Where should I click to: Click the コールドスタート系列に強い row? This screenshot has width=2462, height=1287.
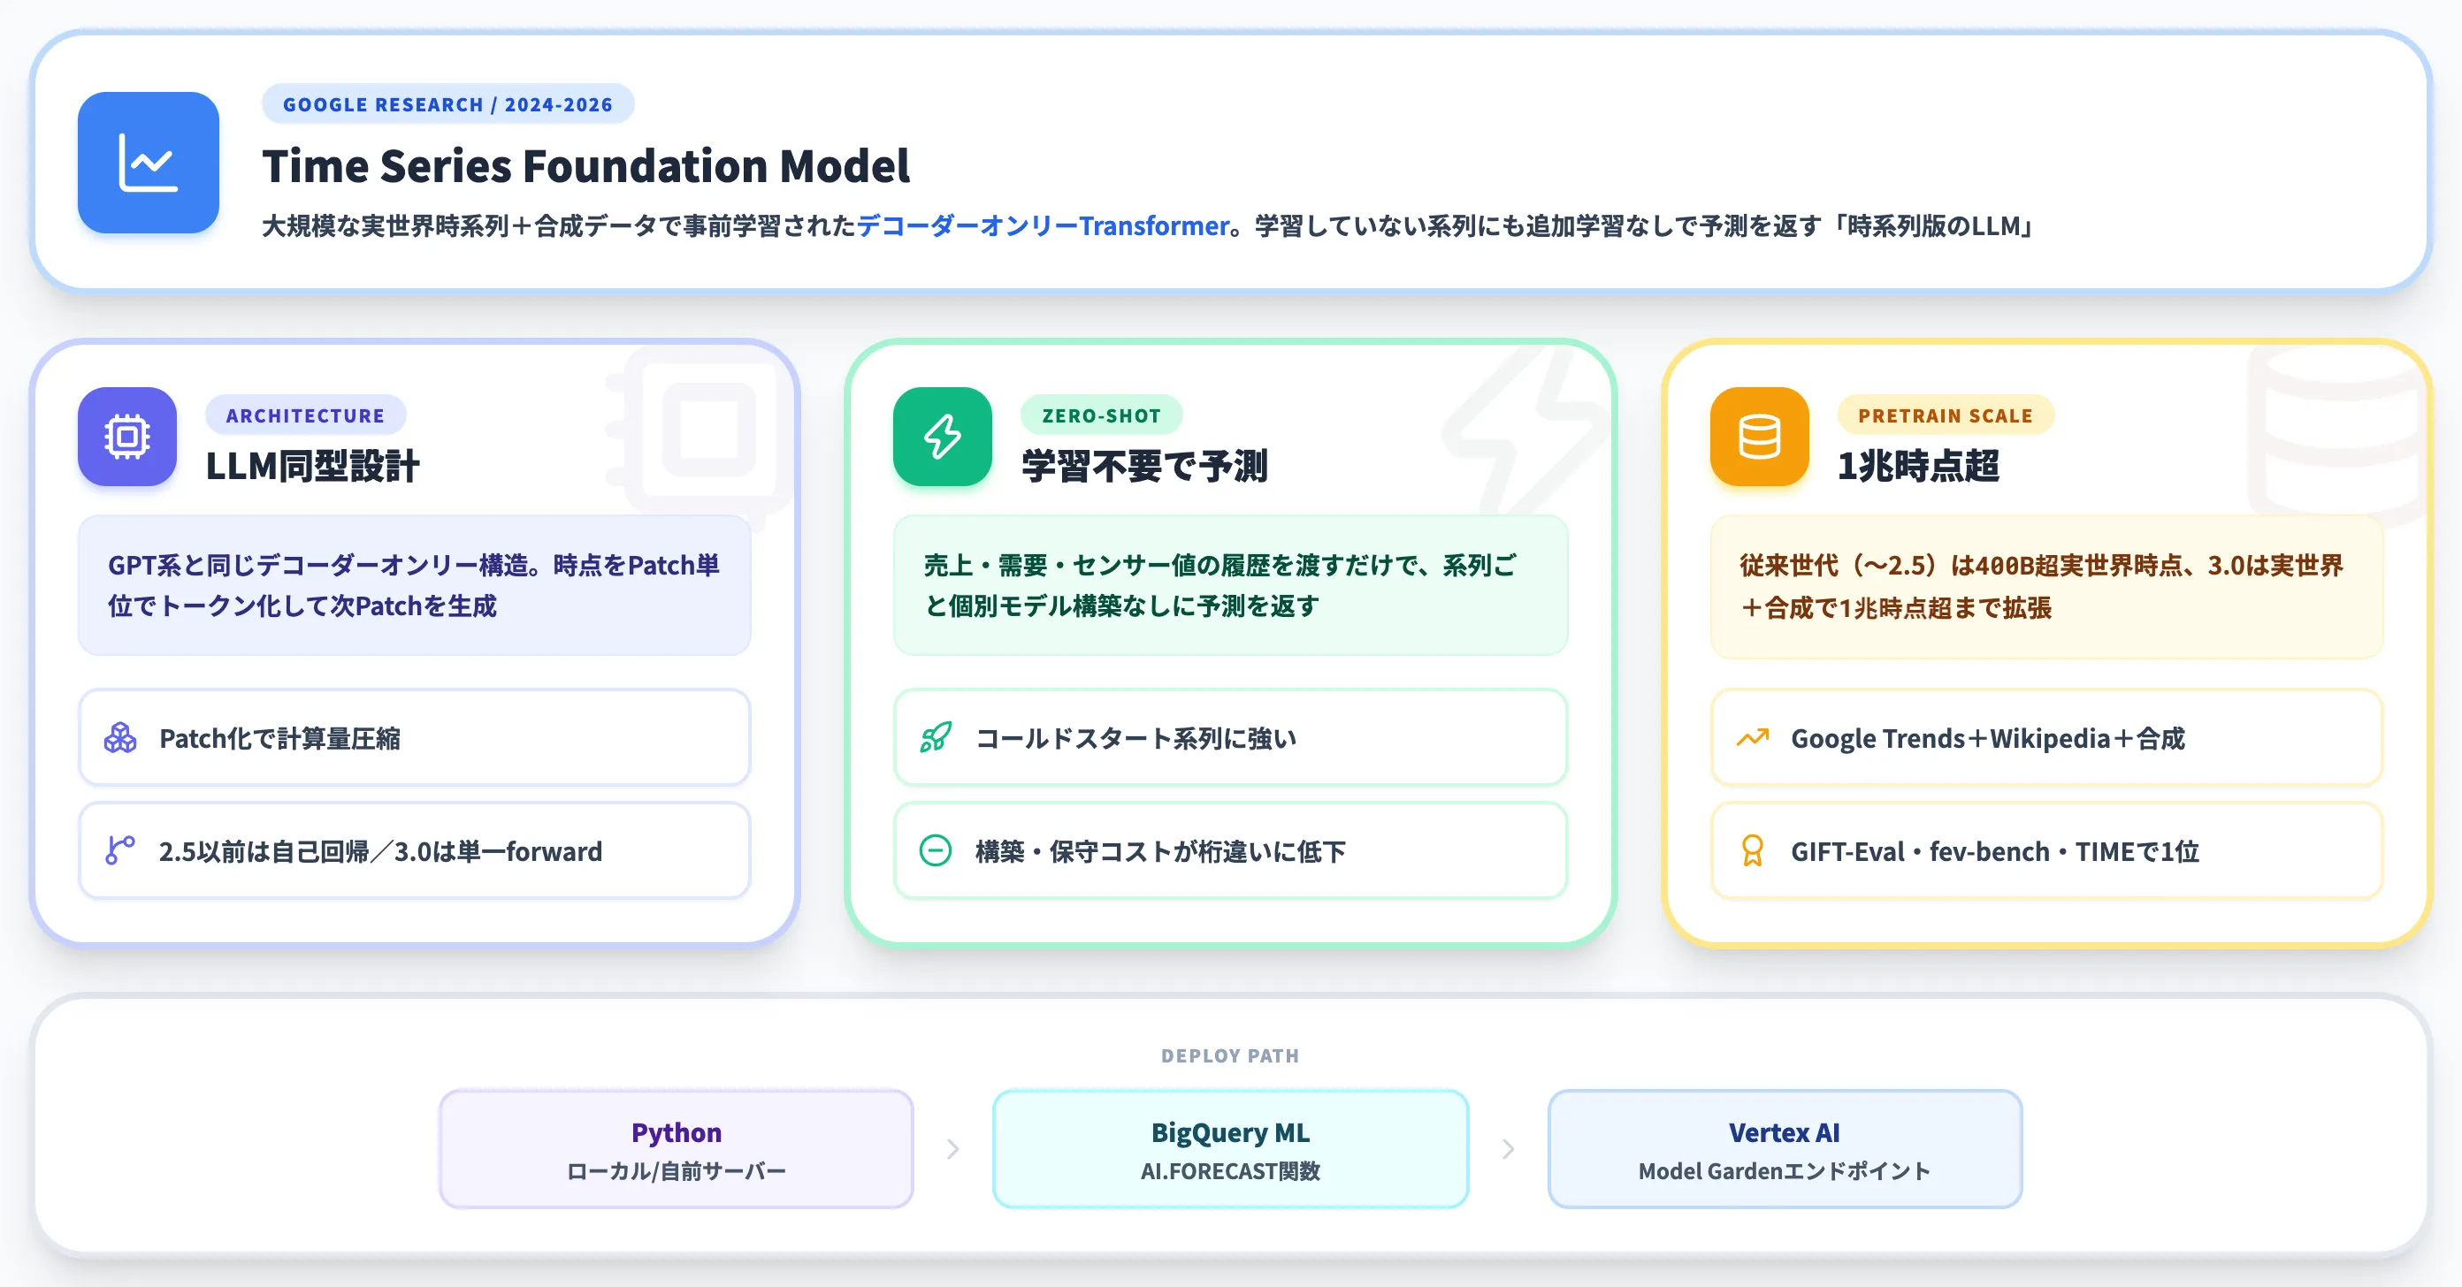[x=1230, y=737]
